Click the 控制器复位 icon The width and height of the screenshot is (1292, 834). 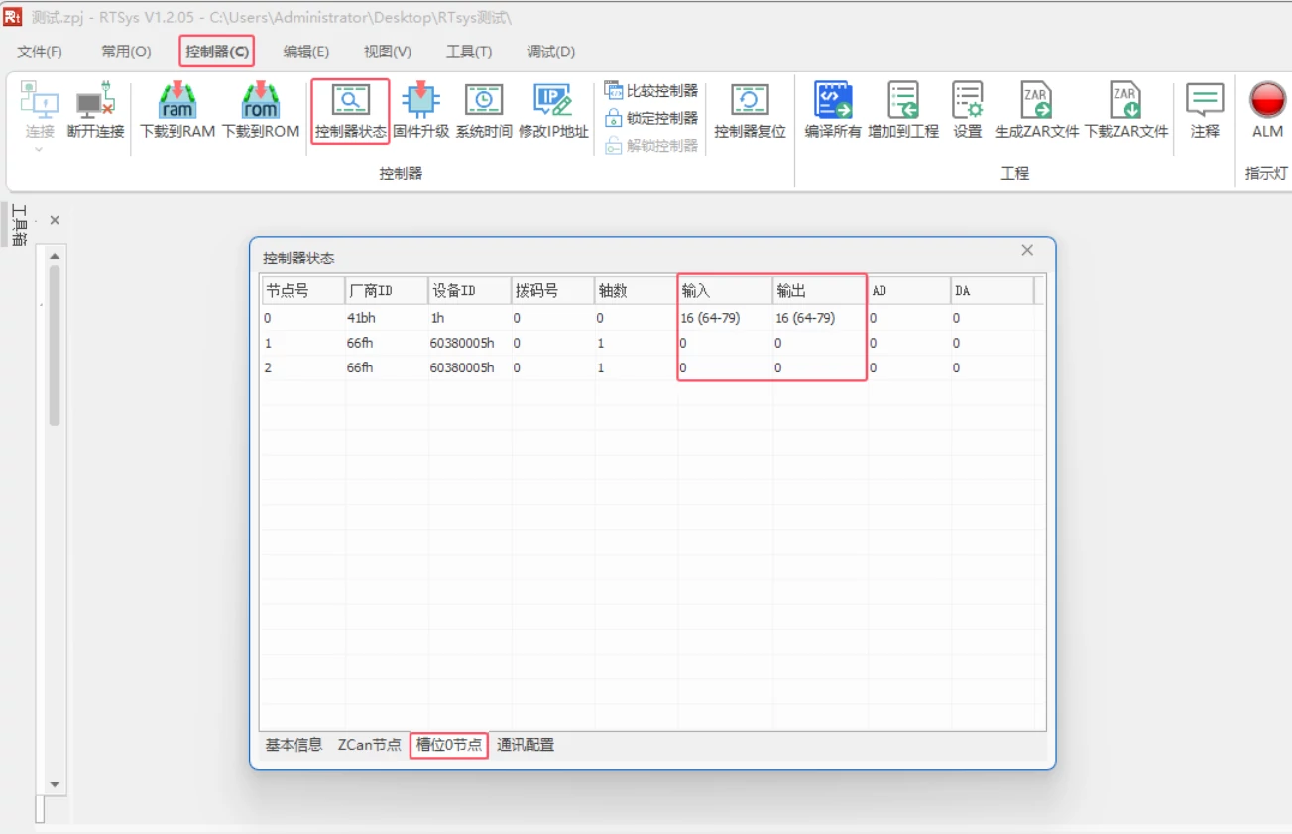click(750, 111)
